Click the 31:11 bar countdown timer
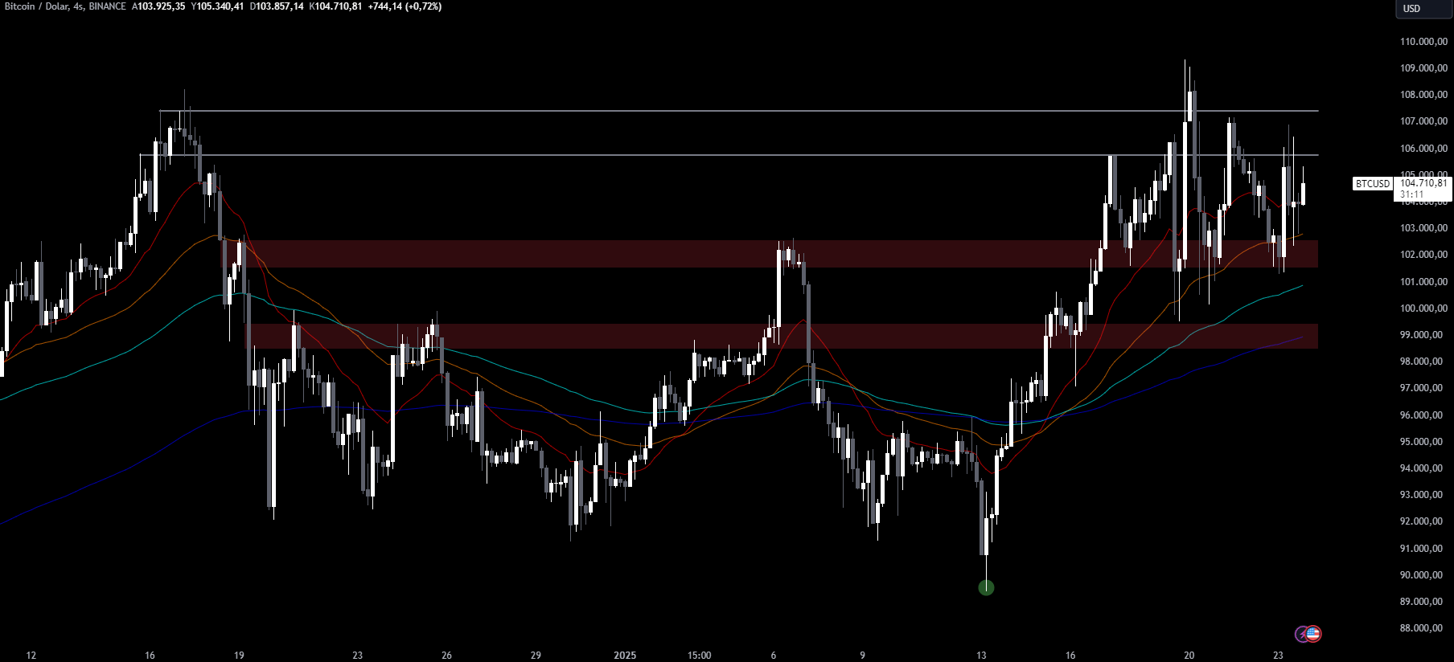Viewport: 1454px width, 662px height. coord(1411,194)
